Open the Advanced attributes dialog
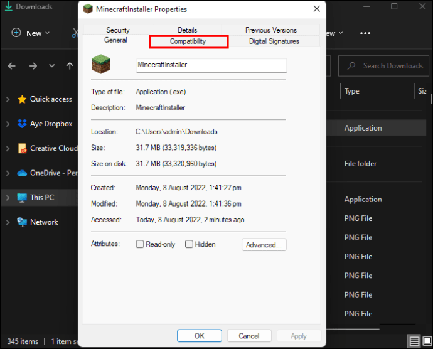433x349 pixels. coord(264,245)
